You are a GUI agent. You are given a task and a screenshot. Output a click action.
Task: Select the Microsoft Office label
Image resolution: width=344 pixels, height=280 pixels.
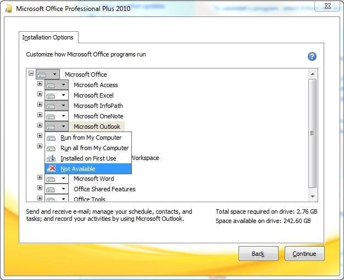pos(86,75)
